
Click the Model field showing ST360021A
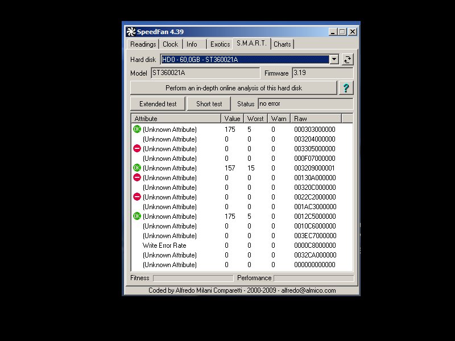coord(205,73)
